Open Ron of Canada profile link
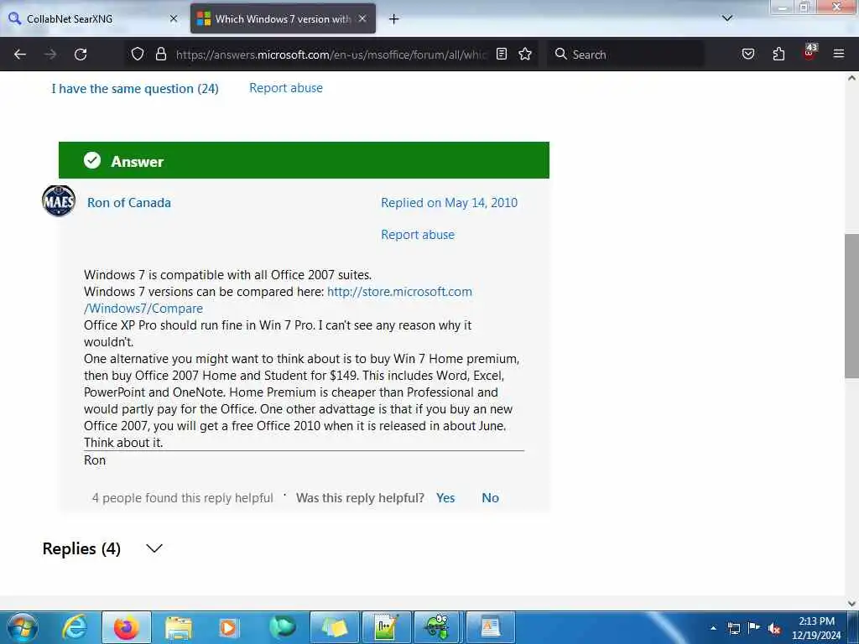The height and width of the screenshot is (644, 859). click(128, 203)
